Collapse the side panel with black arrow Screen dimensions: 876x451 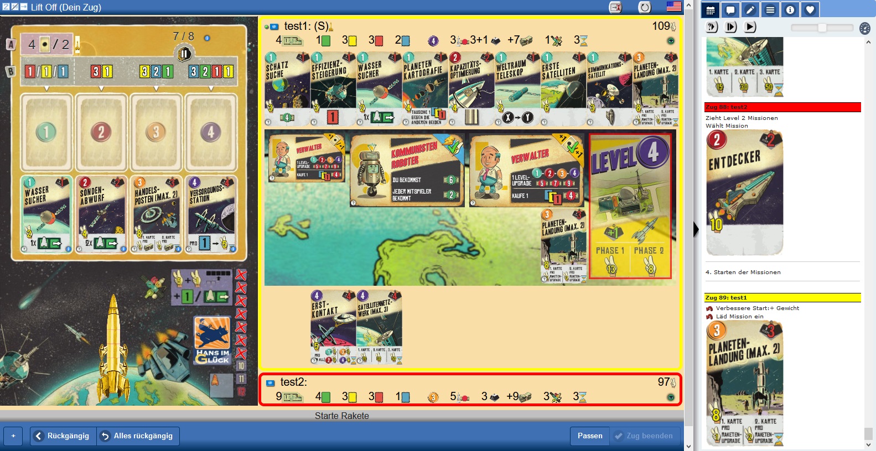(x=696, y=229)
